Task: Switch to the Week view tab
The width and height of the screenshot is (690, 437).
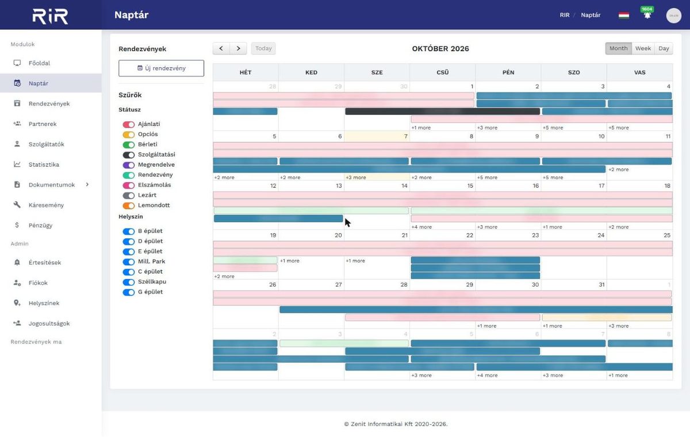Action: [x=643, y=48]
